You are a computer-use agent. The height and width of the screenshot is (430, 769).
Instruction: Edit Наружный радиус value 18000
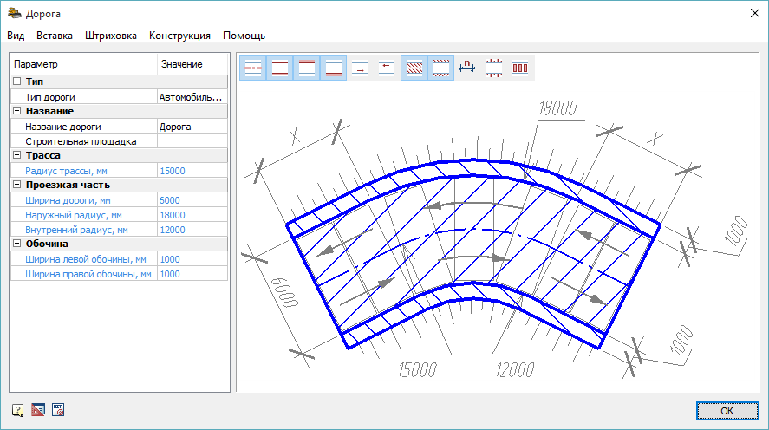(192, 215)
